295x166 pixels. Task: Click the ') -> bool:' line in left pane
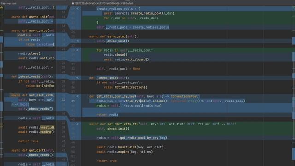(x=20, y=104)
